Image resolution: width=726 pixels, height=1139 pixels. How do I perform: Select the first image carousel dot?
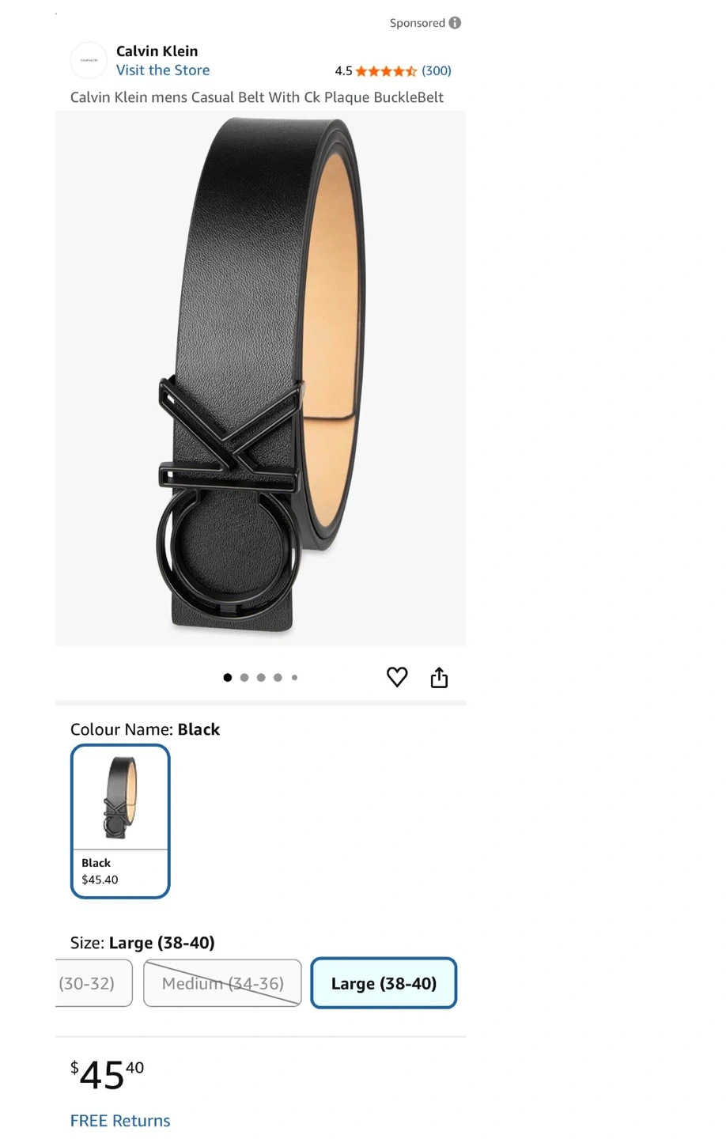tap(228, 677)
